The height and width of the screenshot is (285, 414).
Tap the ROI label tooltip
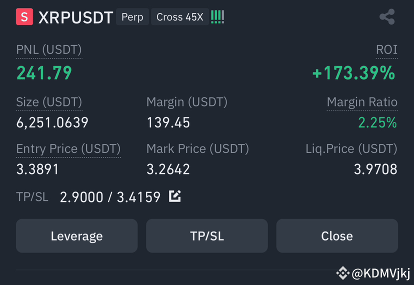pyautogui.click(x=386, y=49)
